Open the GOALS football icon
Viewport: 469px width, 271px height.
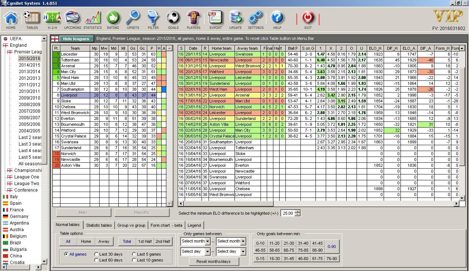click(x=173, y=20)
